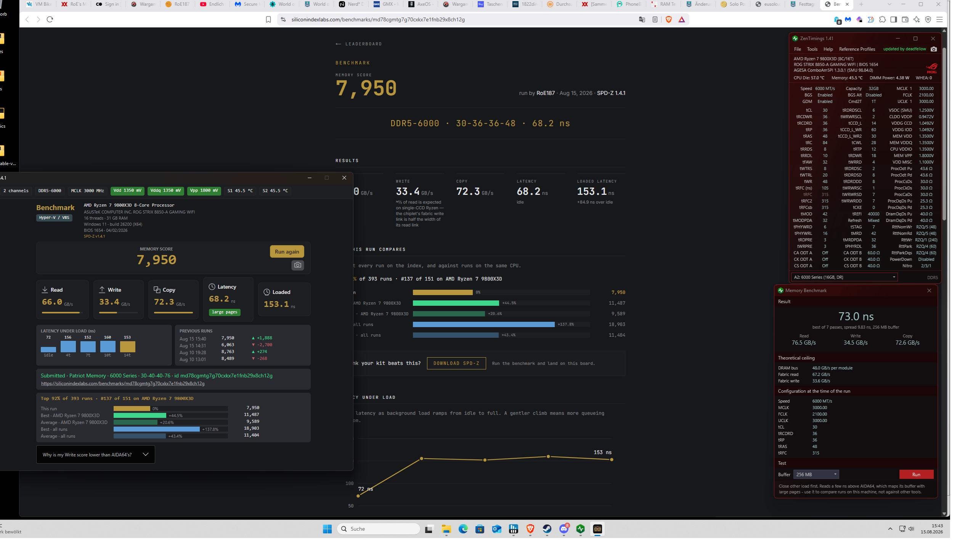The width and height of the screenshot is (976, 549).
Task: Click the 'Hyper-V / VBS' badge
Action: [x=54, y=218]
